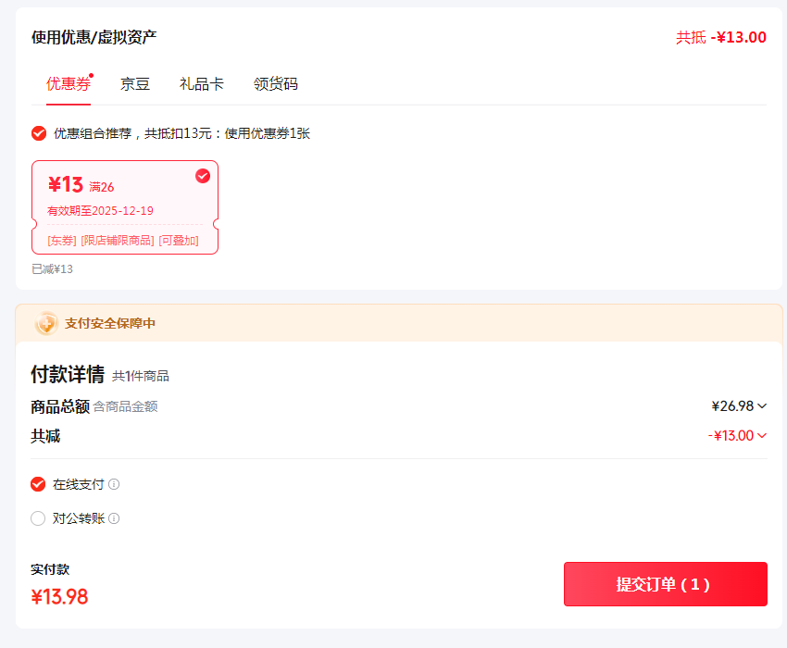This screenshot has width=787, height=648.
Task: Click the ¥13.98 实付款 amount
Action: point(60,597)
